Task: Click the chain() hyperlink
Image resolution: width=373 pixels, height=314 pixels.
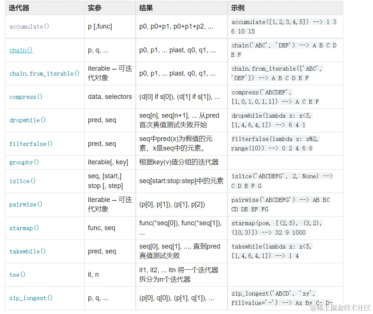Action: 20,50
